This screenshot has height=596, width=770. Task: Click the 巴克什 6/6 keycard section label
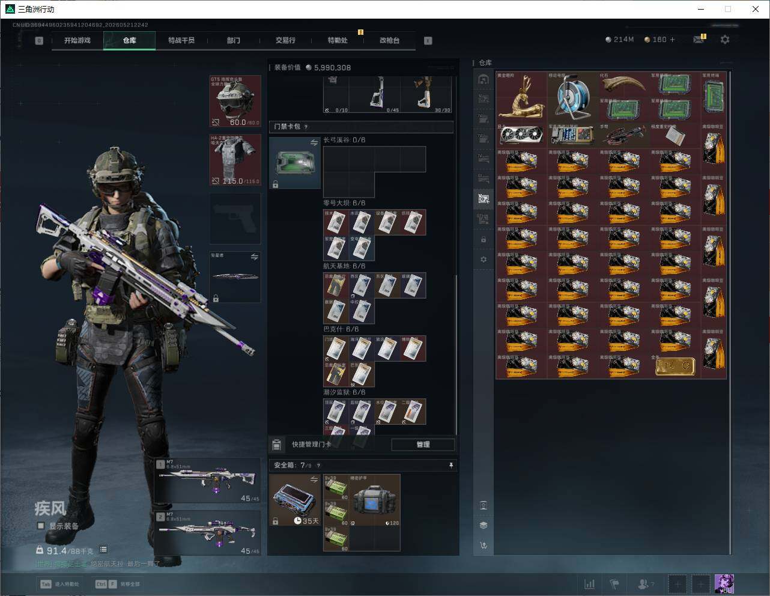click(x=341, y=329)
